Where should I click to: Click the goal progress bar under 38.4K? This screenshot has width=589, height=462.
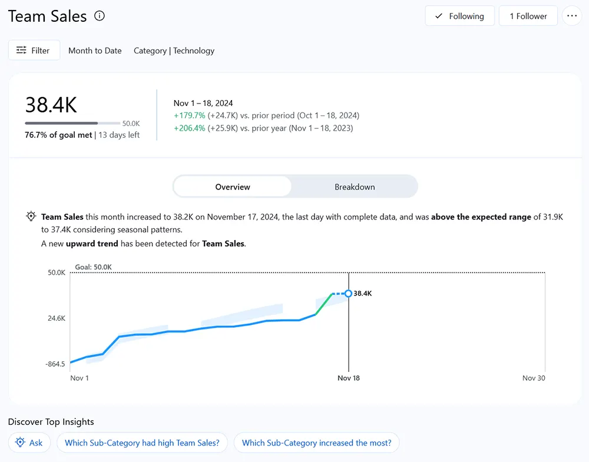coord(72,123)
